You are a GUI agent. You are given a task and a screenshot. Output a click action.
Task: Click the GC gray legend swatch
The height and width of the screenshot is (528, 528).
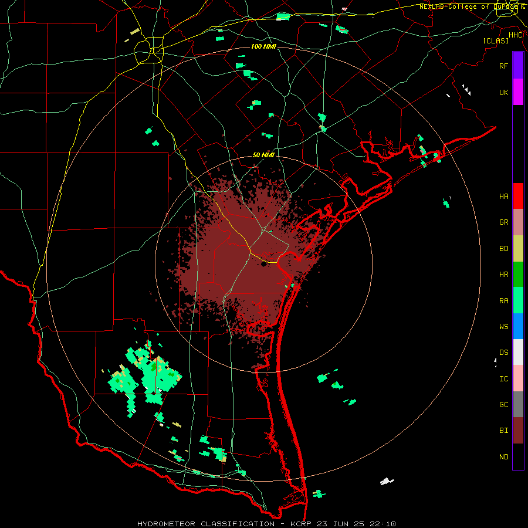[x=518, y=404]
